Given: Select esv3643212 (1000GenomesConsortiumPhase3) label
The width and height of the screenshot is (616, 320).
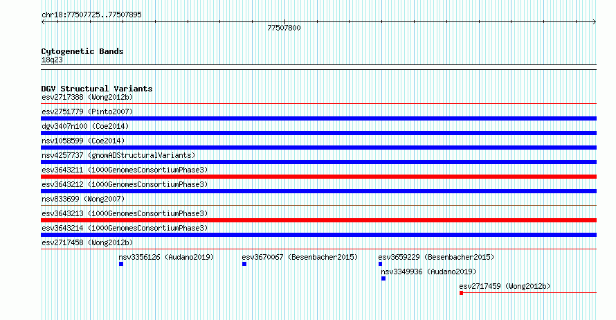Looking at the screenshot, I should click(125, 184).
